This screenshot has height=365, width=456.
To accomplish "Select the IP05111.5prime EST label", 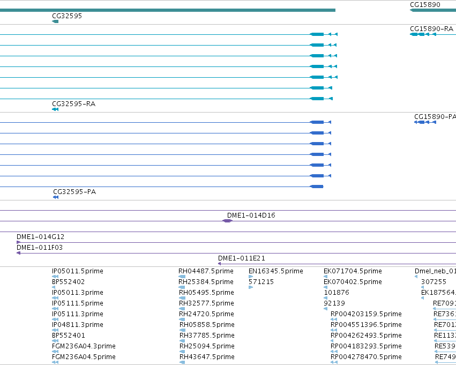I will (78, 303).
